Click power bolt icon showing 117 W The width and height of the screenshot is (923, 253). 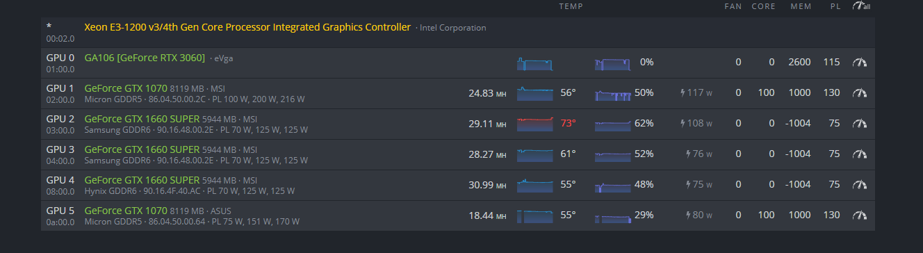(x=683, y=92)
